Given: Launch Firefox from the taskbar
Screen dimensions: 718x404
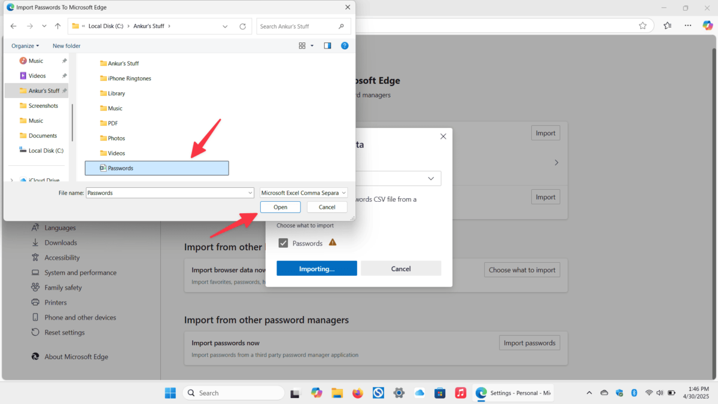Looking at the screenshot, I should [x=358, y=393].
